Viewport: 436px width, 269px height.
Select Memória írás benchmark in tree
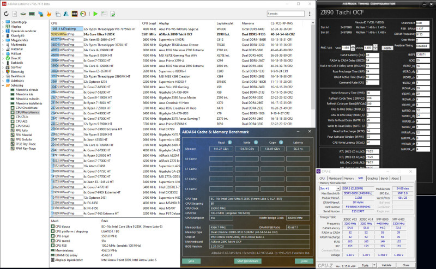click(24, 94)
